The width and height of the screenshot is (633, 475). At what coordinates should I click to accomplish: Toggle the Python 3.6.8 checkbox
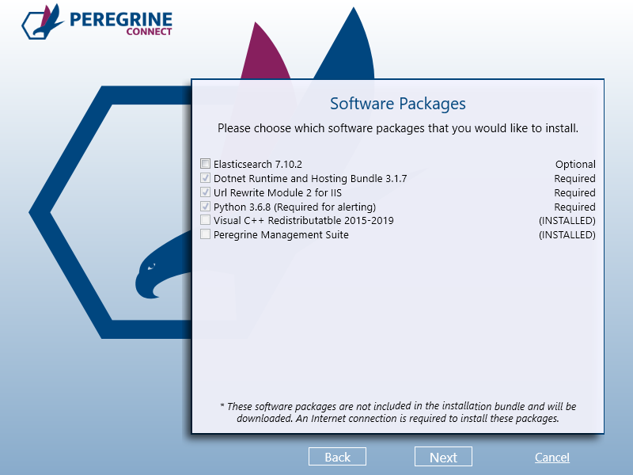(205, 207)
